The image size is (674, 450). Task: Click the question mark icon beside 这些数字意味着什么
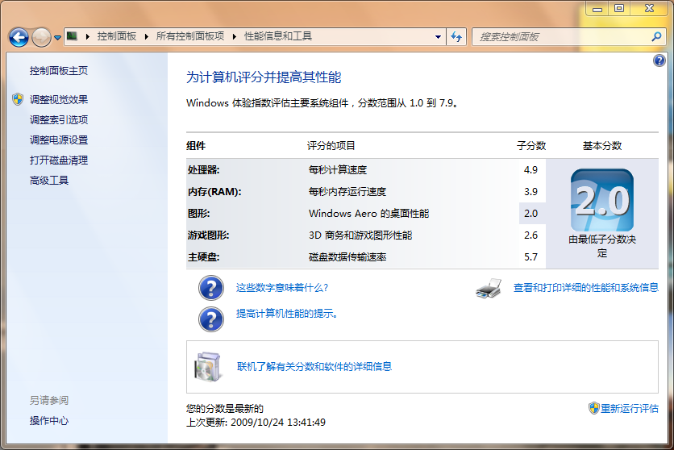pos(211,288)
